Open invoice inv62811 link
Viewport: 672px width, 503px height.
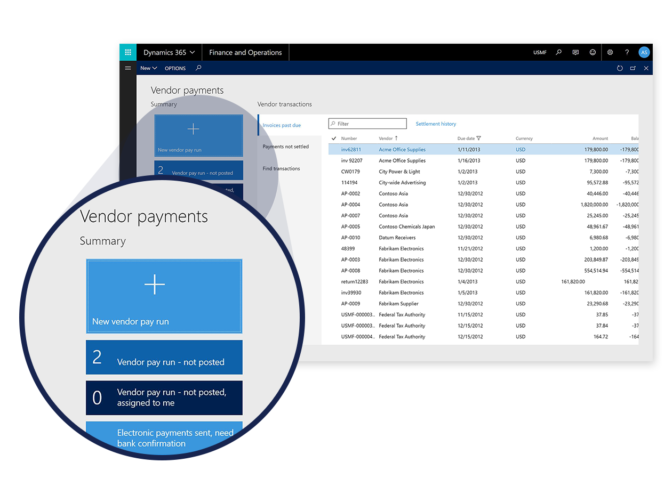pyautogui.click(x=351, y=150)
